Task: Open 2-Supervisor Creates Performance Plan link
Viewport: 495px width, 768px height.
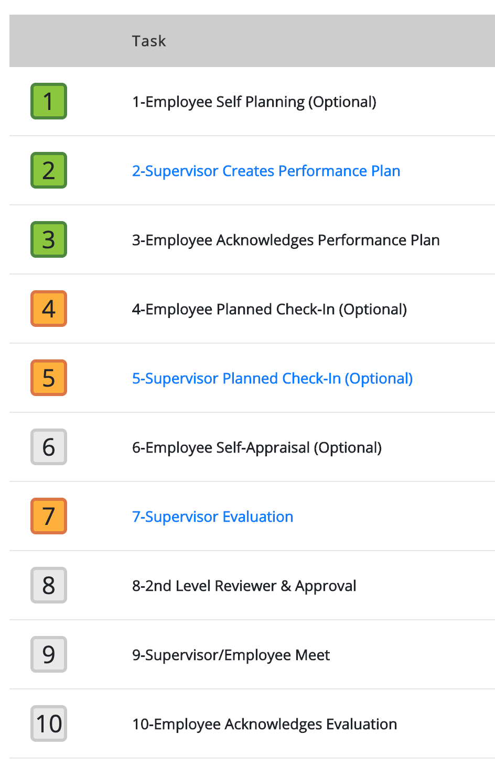Action: point(266,171)
